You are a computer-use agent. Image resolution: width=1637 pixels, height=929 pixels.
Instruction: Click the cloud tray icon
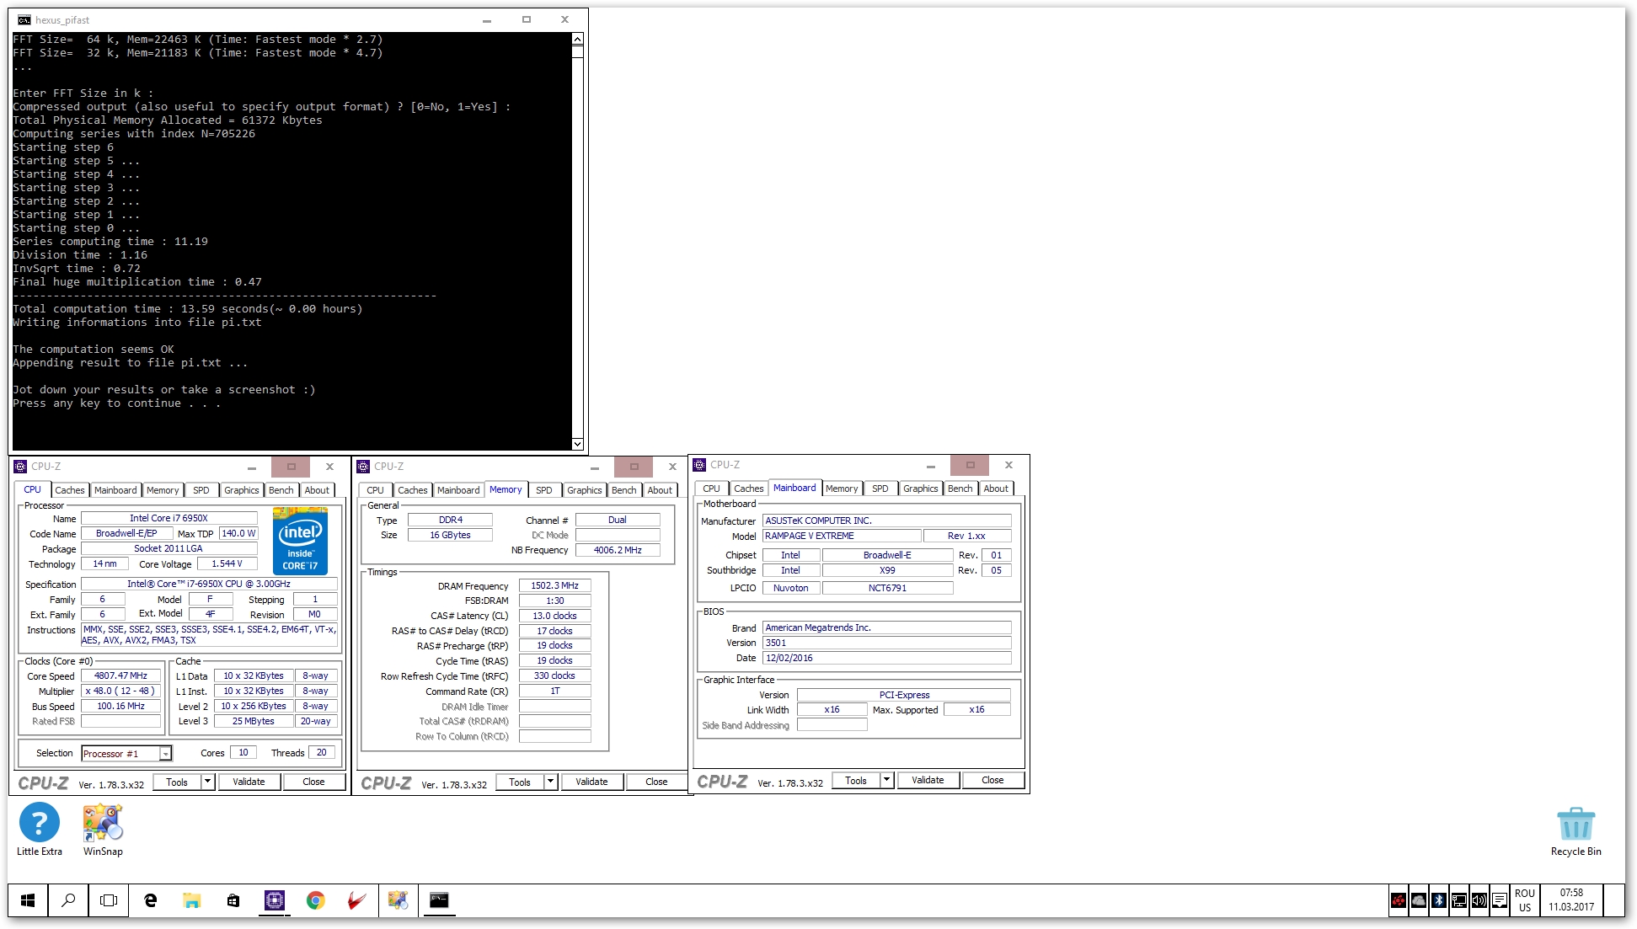pos(1419,900)
